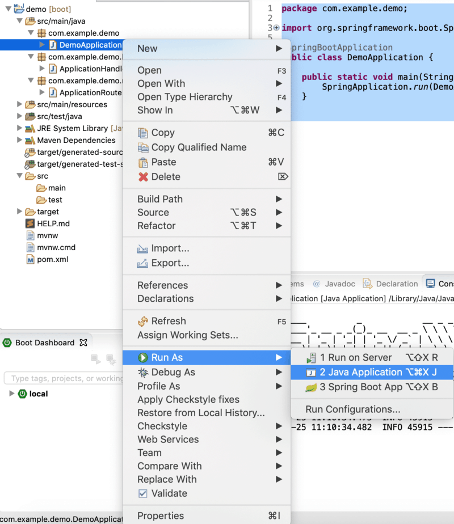The image size is (454, 524).
Task: Click the Javadoc @ icon
Action: pos(316,284)
